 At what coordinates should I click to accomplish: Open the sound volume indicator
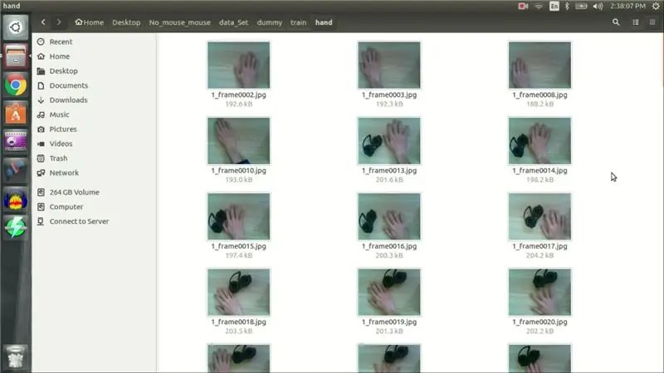tap(598, 6)
